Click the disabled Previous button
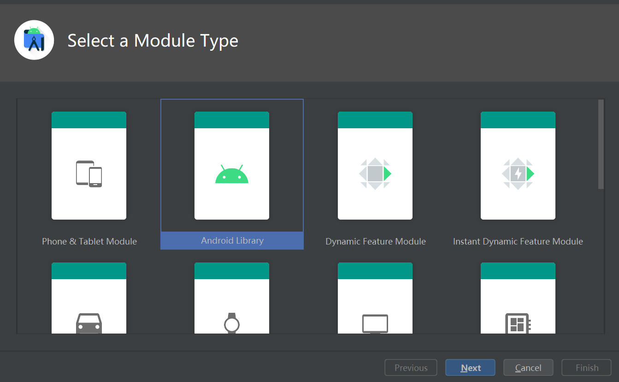 [x=411, y=368]
